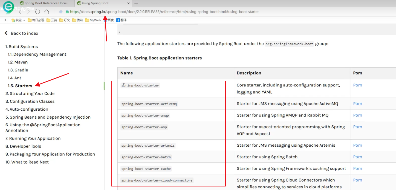Open the 收藏 favorites dropdown
Screen dimensions: 396x190
(18, 20)
